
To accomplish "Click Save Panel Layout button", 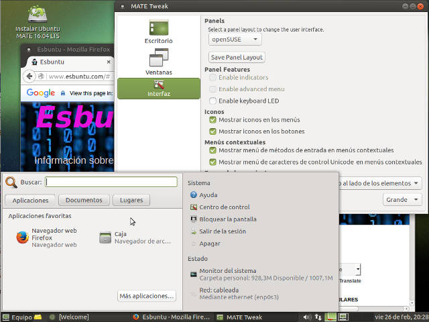I will point(237,57).
